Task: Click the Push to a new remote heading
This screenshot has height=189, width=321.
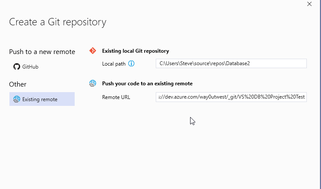Action: tap(42, 52)
